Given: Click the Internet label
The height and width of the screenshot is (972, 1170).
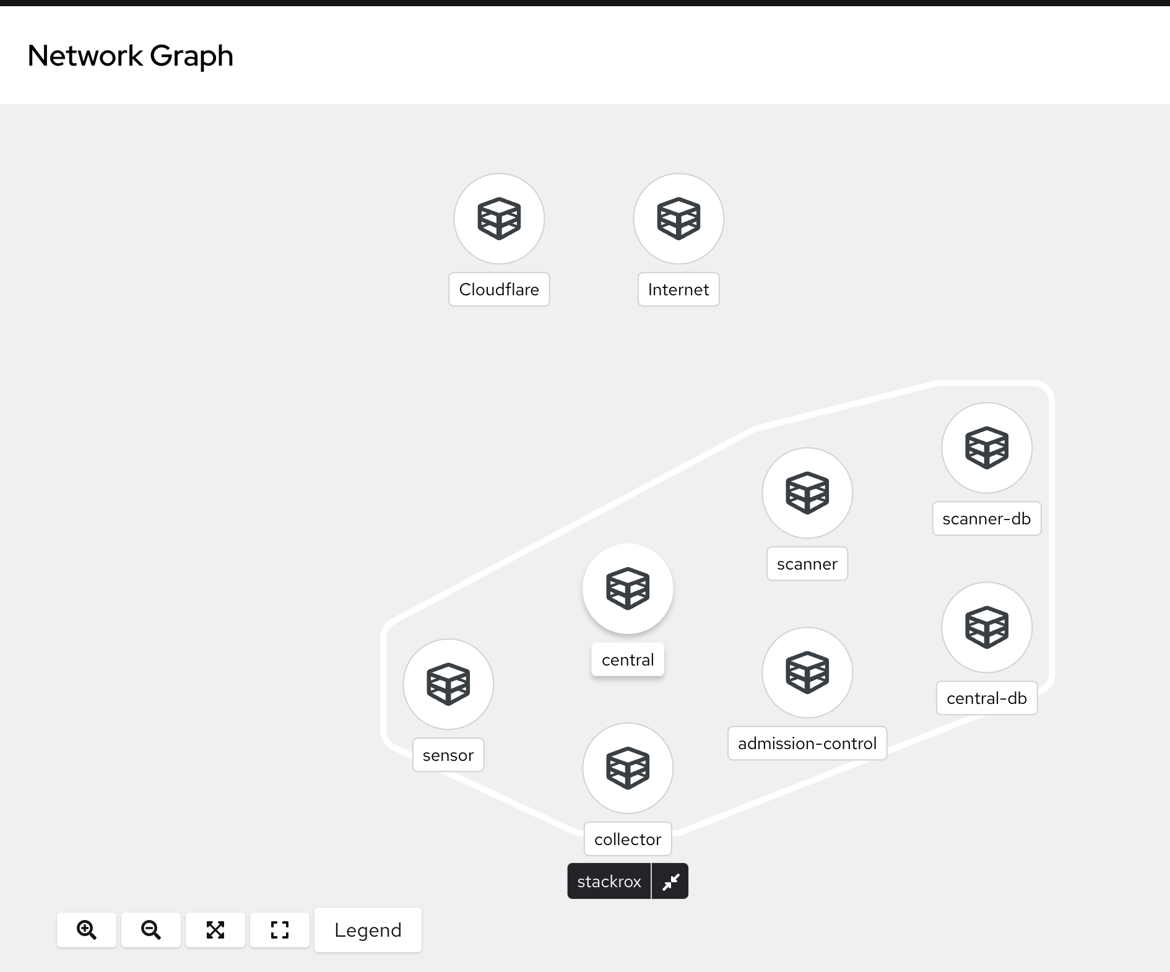Looking at the screenshot, I should tap(678, 289).
